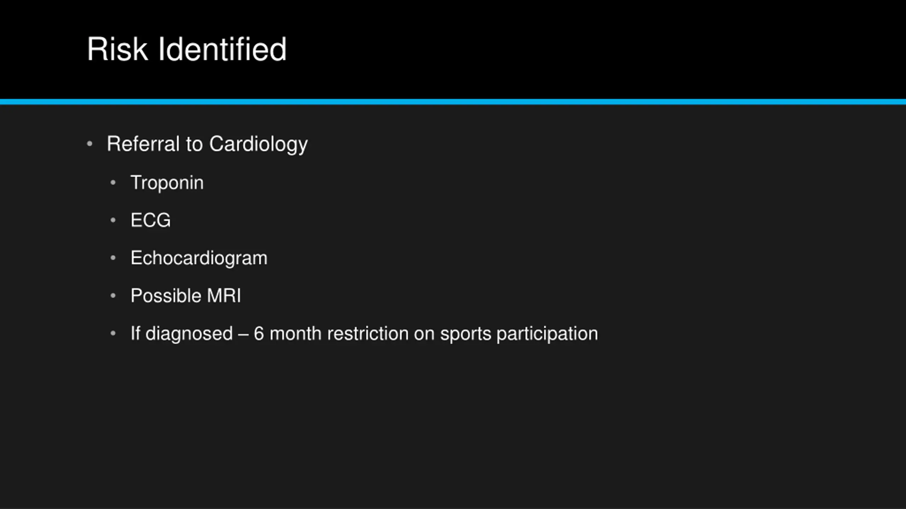Select the "ECG" sub-bullet text
Image resolution: width=906 pixels, height=509 pixels.
tap(151, 220)
